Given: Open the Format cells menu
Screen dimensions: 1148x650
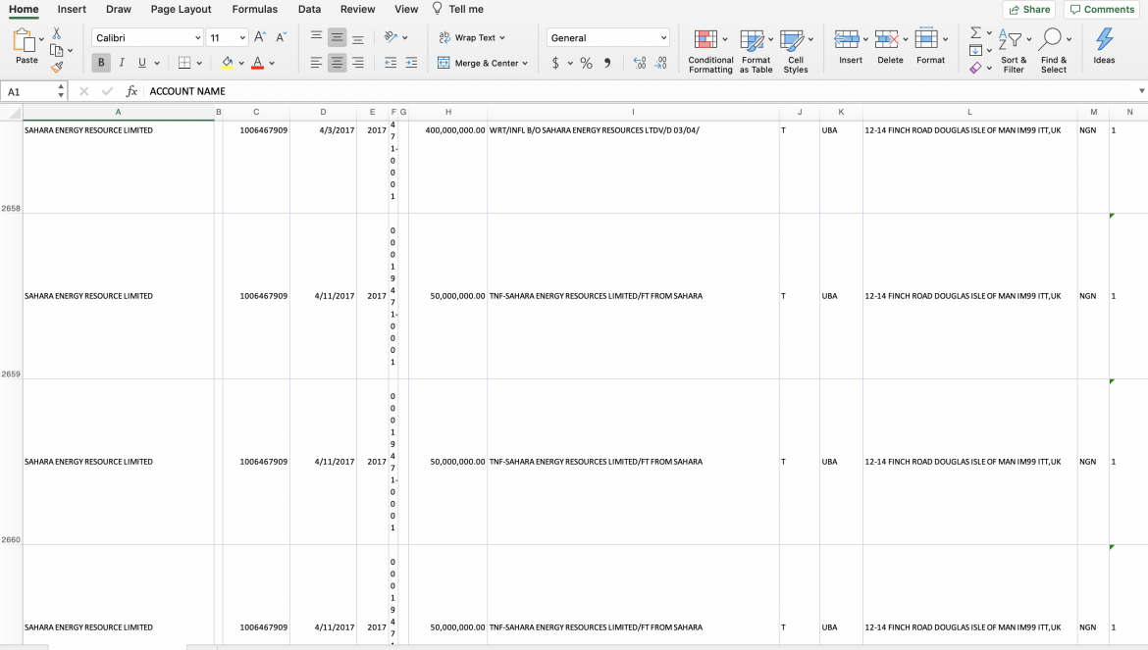Looking at the screenshot, I should tap(930, 47).
